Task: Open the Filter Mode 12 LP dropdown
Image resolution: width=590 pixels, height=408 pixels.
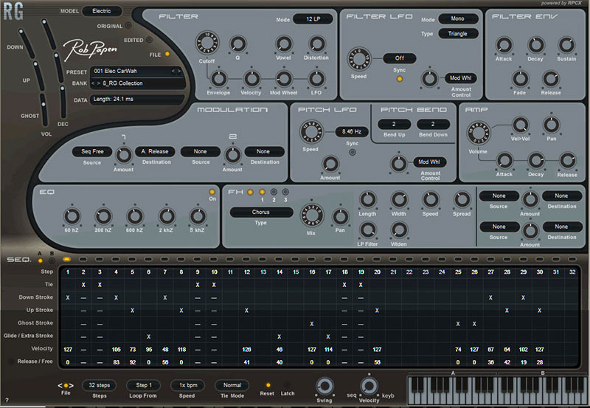Action: (313, 19)
